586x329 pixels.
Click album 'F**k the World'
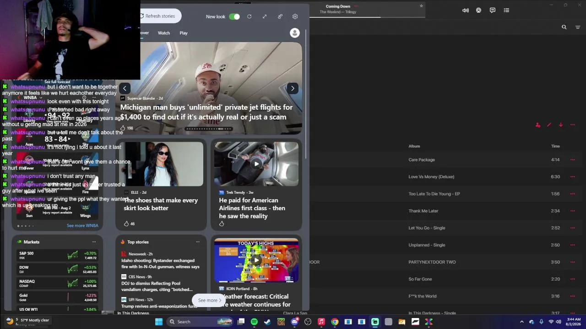(422, 296)
